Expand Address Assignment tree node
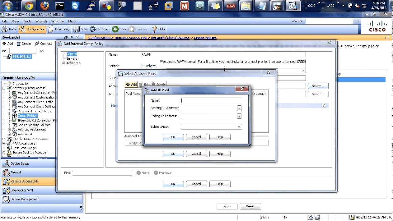Image resolution: width=393 pixels, height=221 pixels. click(x=10, y=130)
